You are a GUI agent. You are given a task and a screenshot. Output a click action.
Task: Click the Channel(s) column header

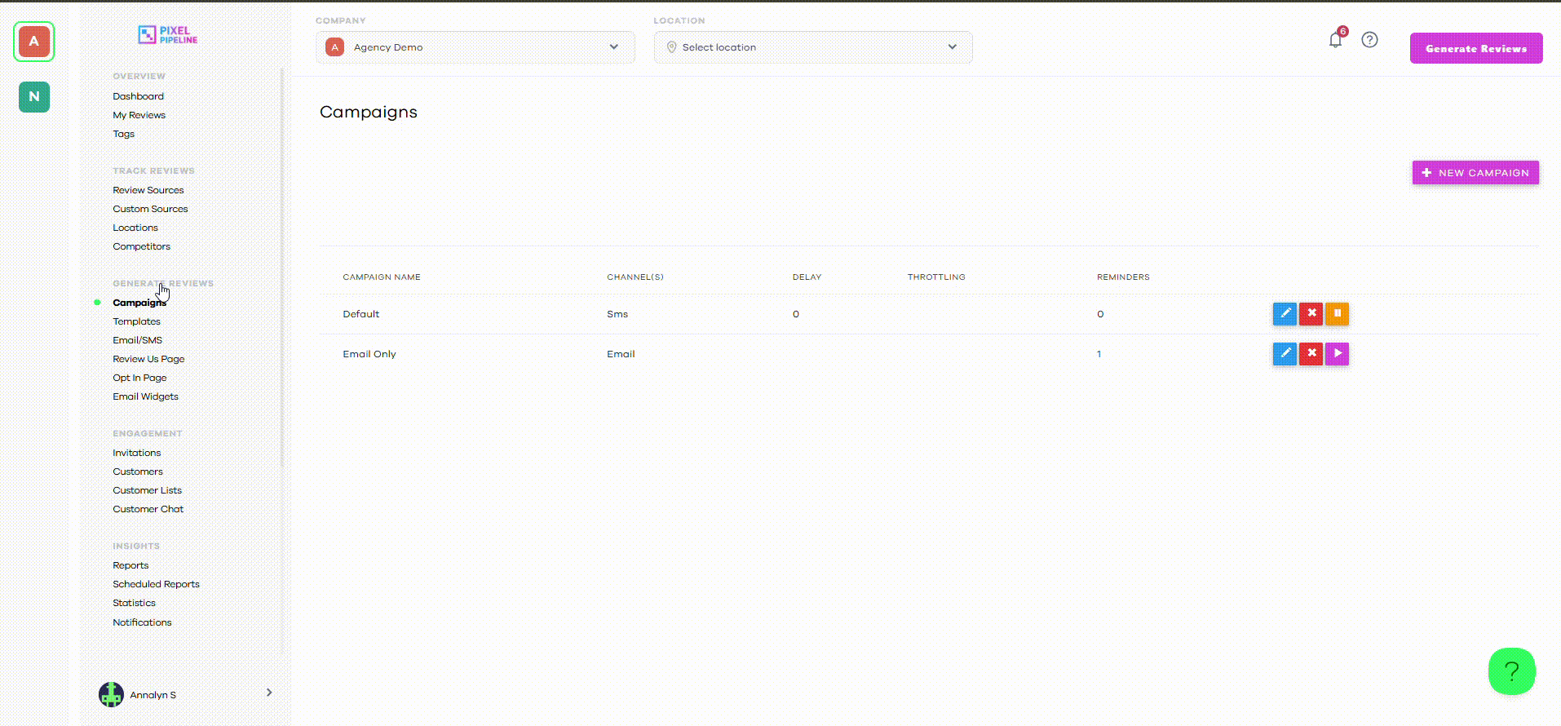point(635,277)
